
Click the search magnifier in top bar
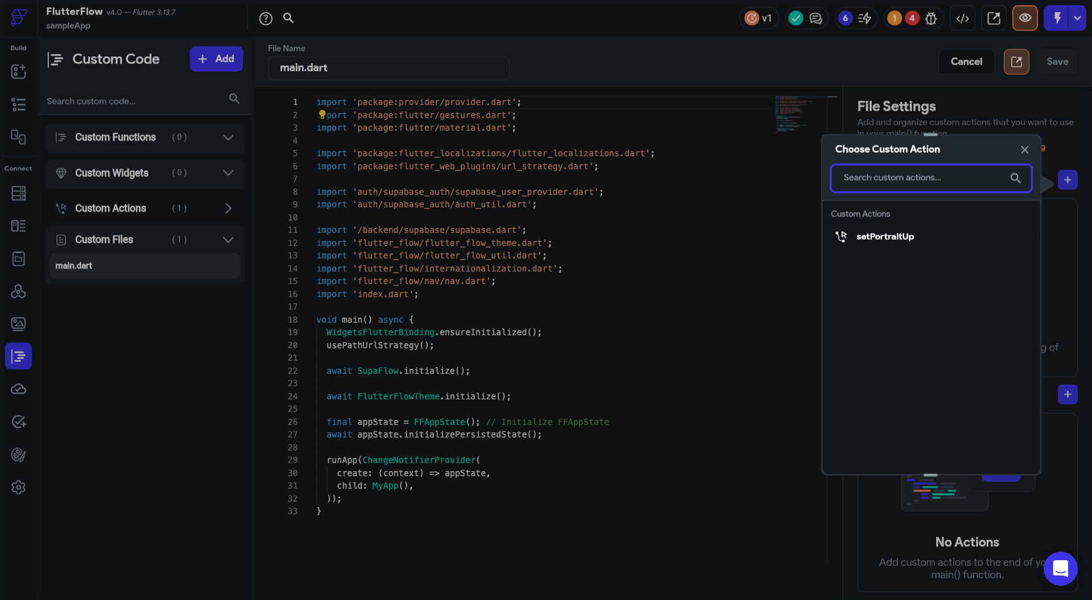288,18
